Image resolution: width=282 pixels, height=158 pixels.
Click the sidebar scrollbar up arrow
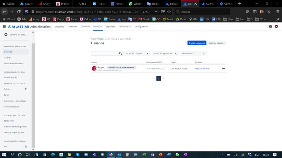[x=33, y=32]
